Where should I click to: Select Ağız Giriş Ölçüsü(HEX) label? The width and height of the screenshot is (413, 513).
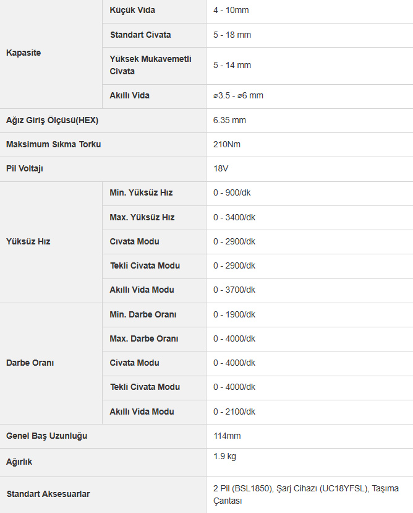click(x=53, y=120)
